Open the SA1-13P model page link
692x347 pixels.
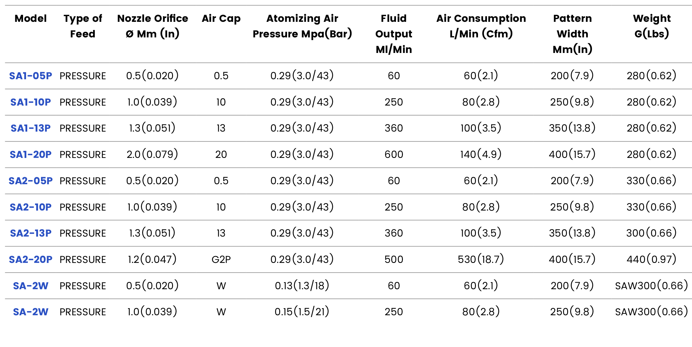click(31, 128)
